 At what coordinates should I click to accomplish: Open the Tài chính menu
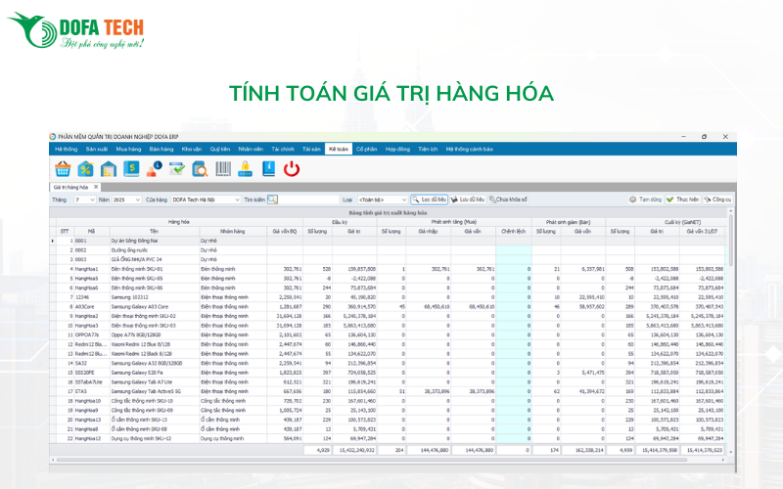283,150
